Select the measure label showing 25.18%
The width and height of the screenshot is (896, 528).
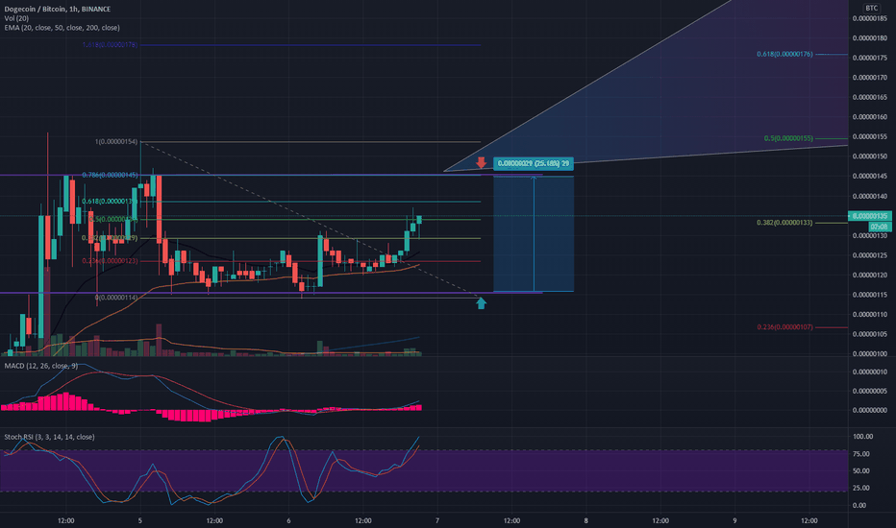click(x=534, y=163)
